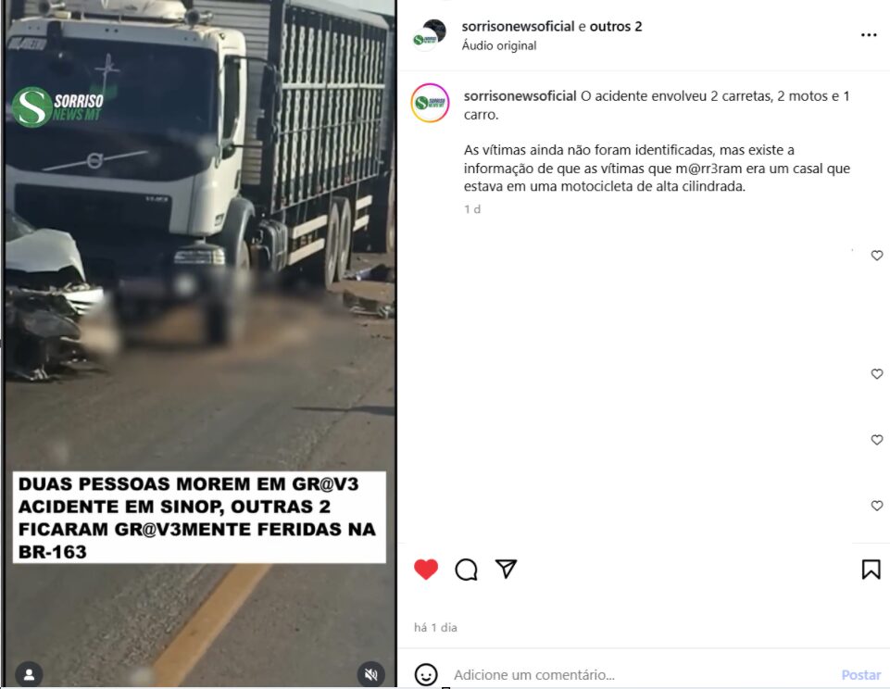Image resolution: width=890 pixels, height=689 pixels.
Task: Click sorrisonewsoficial username in the caption
Action: (x=520, y=96)
